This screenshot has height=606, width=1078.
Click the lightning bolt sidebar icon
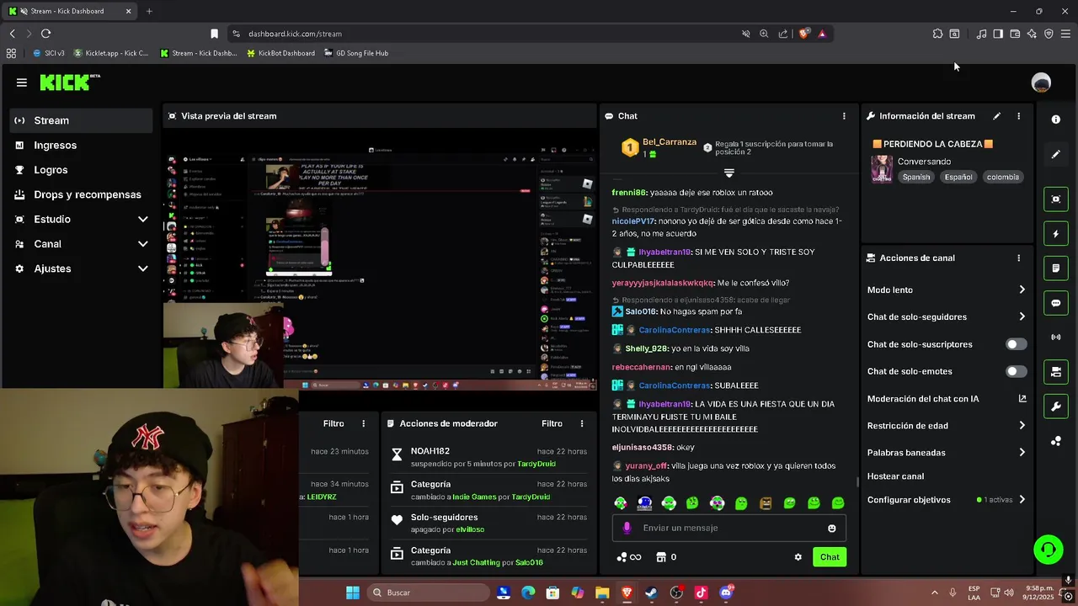tap(1056, 234)
